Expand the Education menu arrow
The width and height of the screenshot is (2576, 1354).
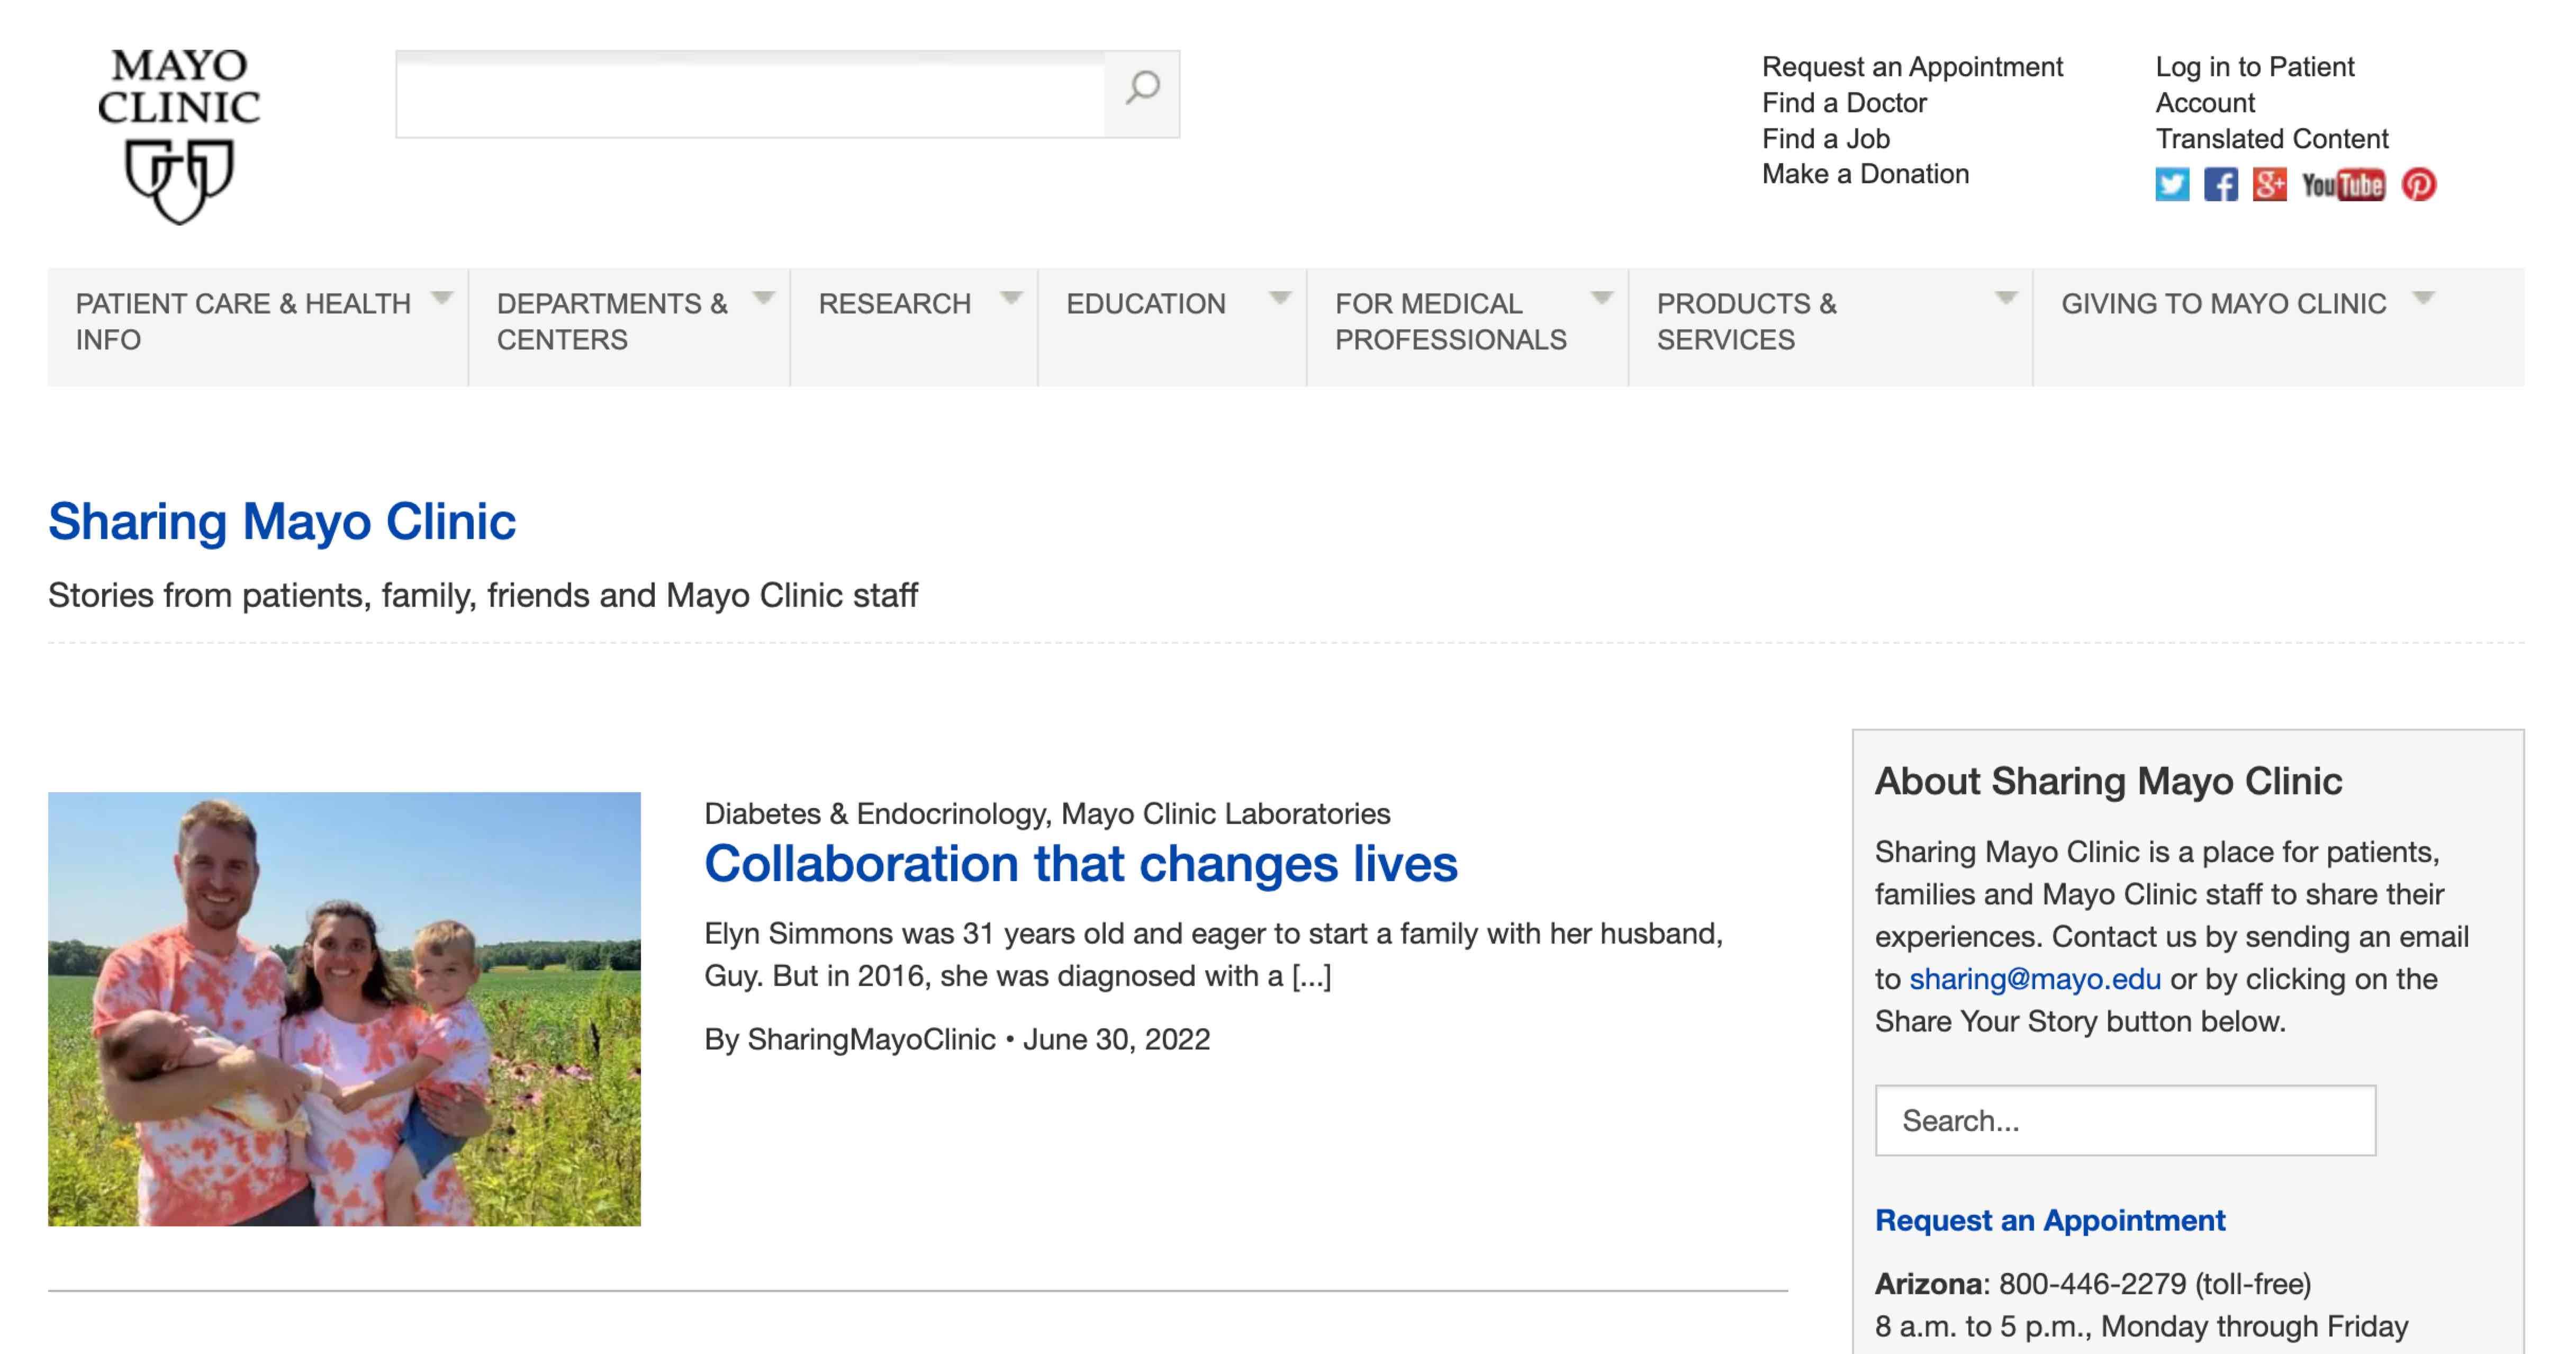1279,297
